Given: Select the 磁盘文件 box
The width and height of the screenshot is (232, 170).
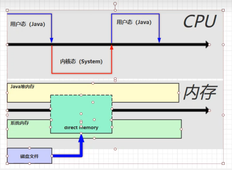Looking at the screenshot, I should tap(29, 156).
